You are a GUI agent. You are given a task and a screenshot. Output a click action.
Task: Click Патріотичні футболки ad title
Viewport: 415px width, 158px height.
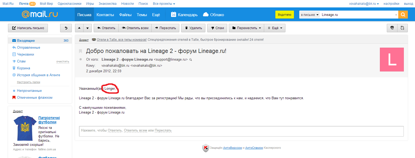(x=49, y=120)
